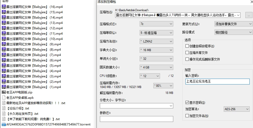Screen dimensions: 253x128
Task: Click the 7z icon of 老王APP电脑版.zip
Action: (x=4, y=92)
